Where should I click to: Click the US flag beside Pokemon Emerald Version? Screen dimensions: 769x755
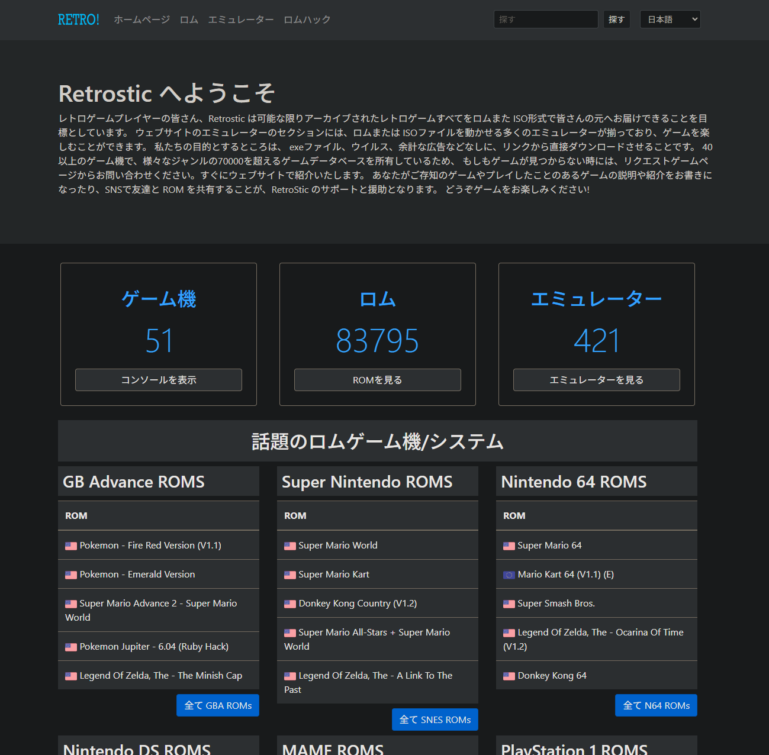[71, 575]
